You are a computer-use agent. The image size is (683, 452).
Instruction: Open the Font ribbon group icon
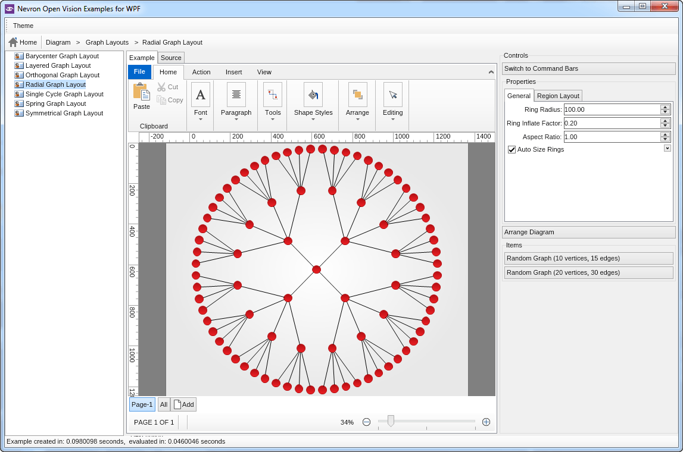[x=201, y=95]
